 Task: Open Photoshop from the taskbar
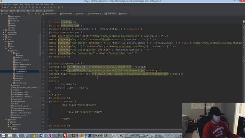pyautogui.click(x=89, y=135)
